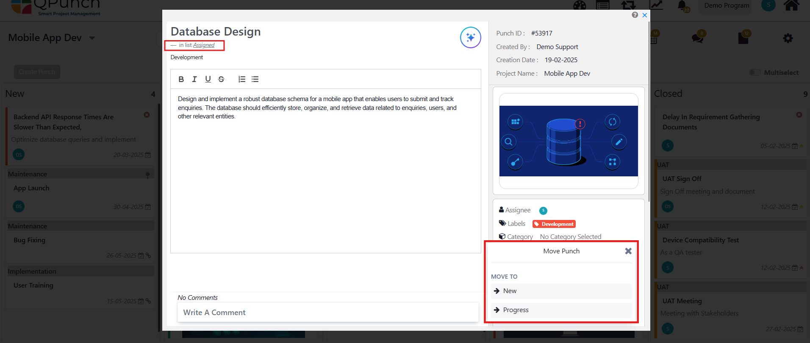Image resolution: width=810 pixels, height=343 pixels.
Task: Click the Assigned list link
Action: (204, 45)
